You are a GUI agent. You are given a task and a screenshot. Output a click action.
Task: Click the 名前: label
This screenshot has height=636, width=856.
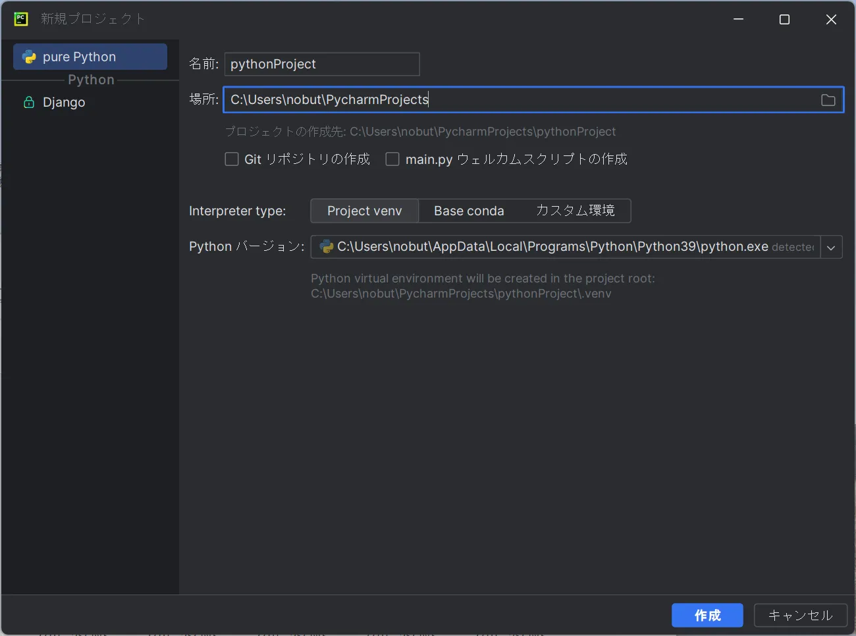click(x=203, y=64)
